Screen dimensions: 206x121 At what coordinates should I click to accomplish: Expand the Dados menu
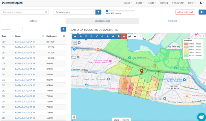tap(140, 3)
